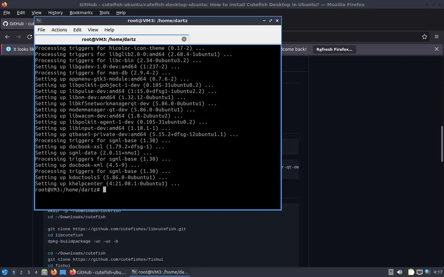Viewport: 444px width, 277px height.
Task: Click the 'Setting up sgml-data' terminal line
Action: [x=93, y=153]
